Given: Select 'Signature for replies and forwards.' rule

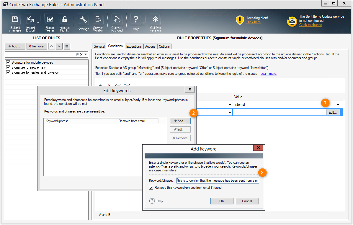Looking at the screenshot, I should point(35,72).
